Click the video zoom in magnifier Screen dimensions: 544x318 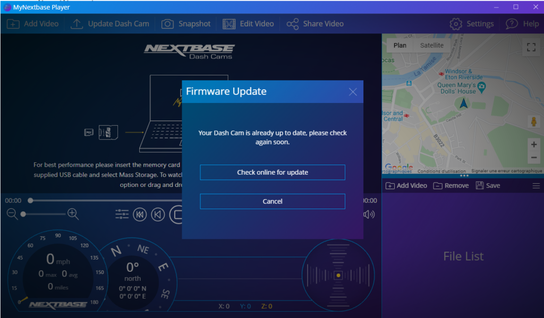tap(73, 214)
